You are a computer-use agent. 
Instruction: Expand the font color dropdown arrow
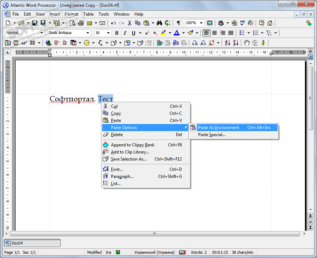183,33
